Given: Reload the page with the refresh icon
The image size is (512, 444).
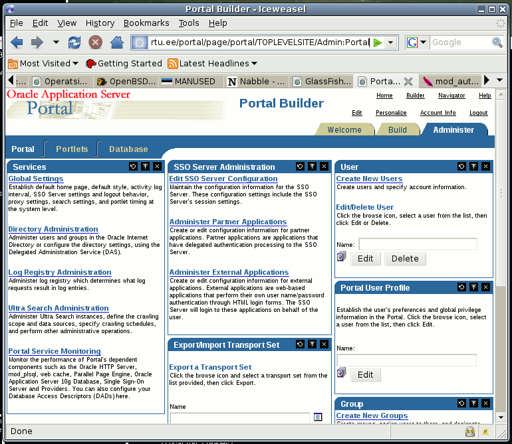Looking at the screenshot, I should (x=74, y=42).
